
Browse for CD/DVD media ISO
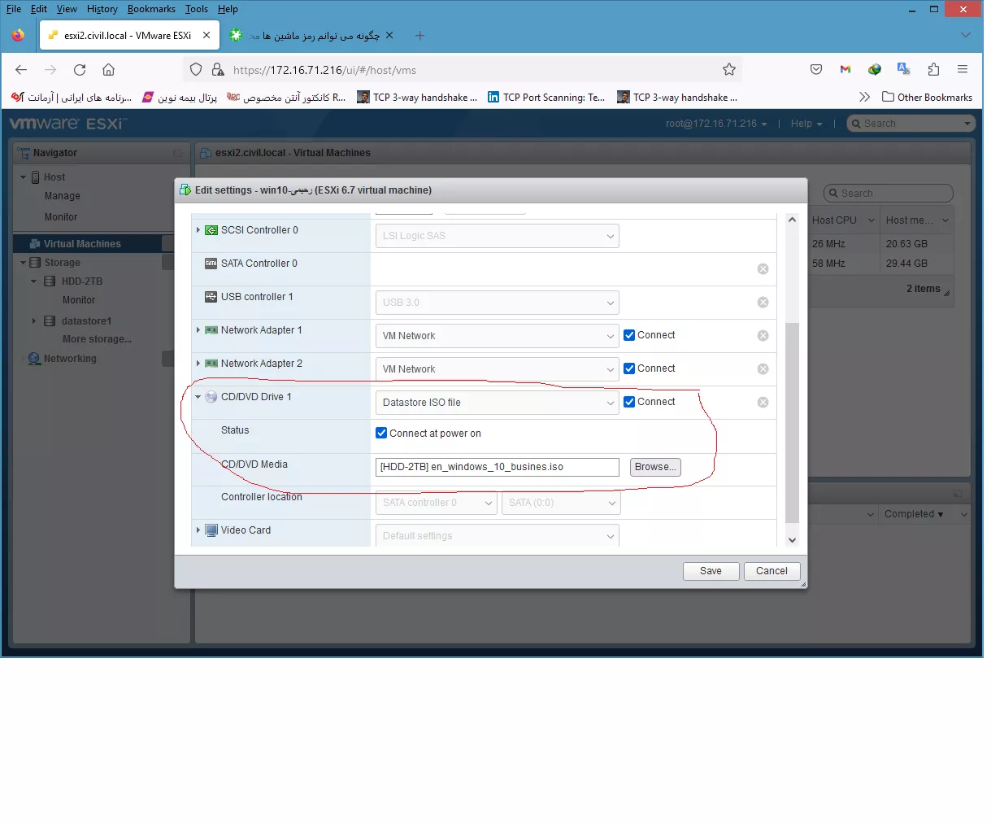[655, 467]
